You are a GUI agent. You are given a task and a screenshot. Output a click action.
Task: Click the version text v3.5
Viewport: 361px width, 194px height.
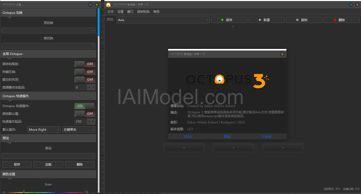(x=190, y=129)
